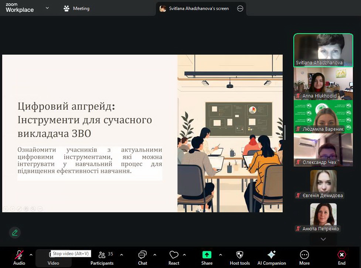This screenshot has height=268, width=361.
Task: Open the More options menu
Action: [x=304, y=257]
